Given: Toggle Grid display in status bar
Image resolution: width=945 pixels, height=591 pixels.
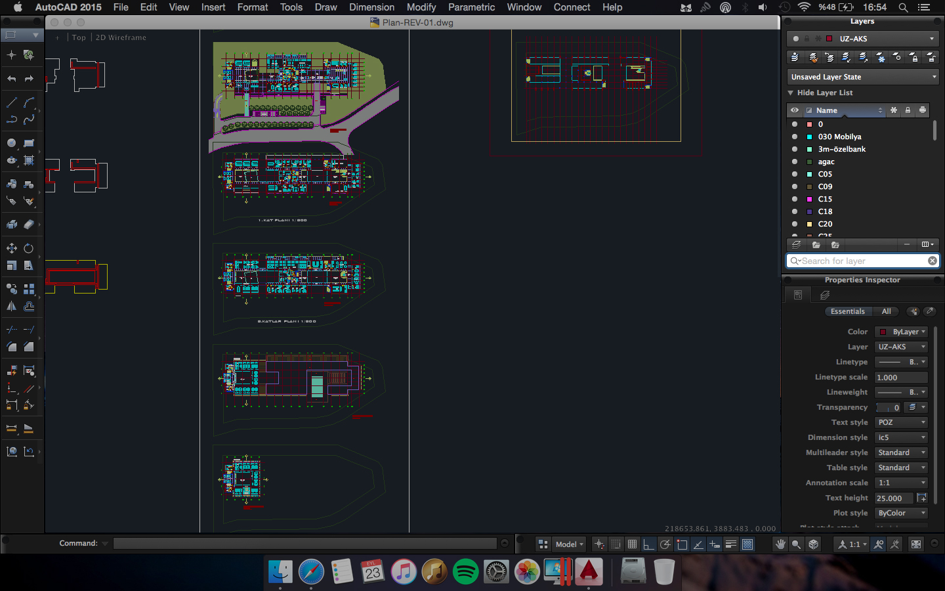Looking at the screenshot, I should click(x=632, y=544).
